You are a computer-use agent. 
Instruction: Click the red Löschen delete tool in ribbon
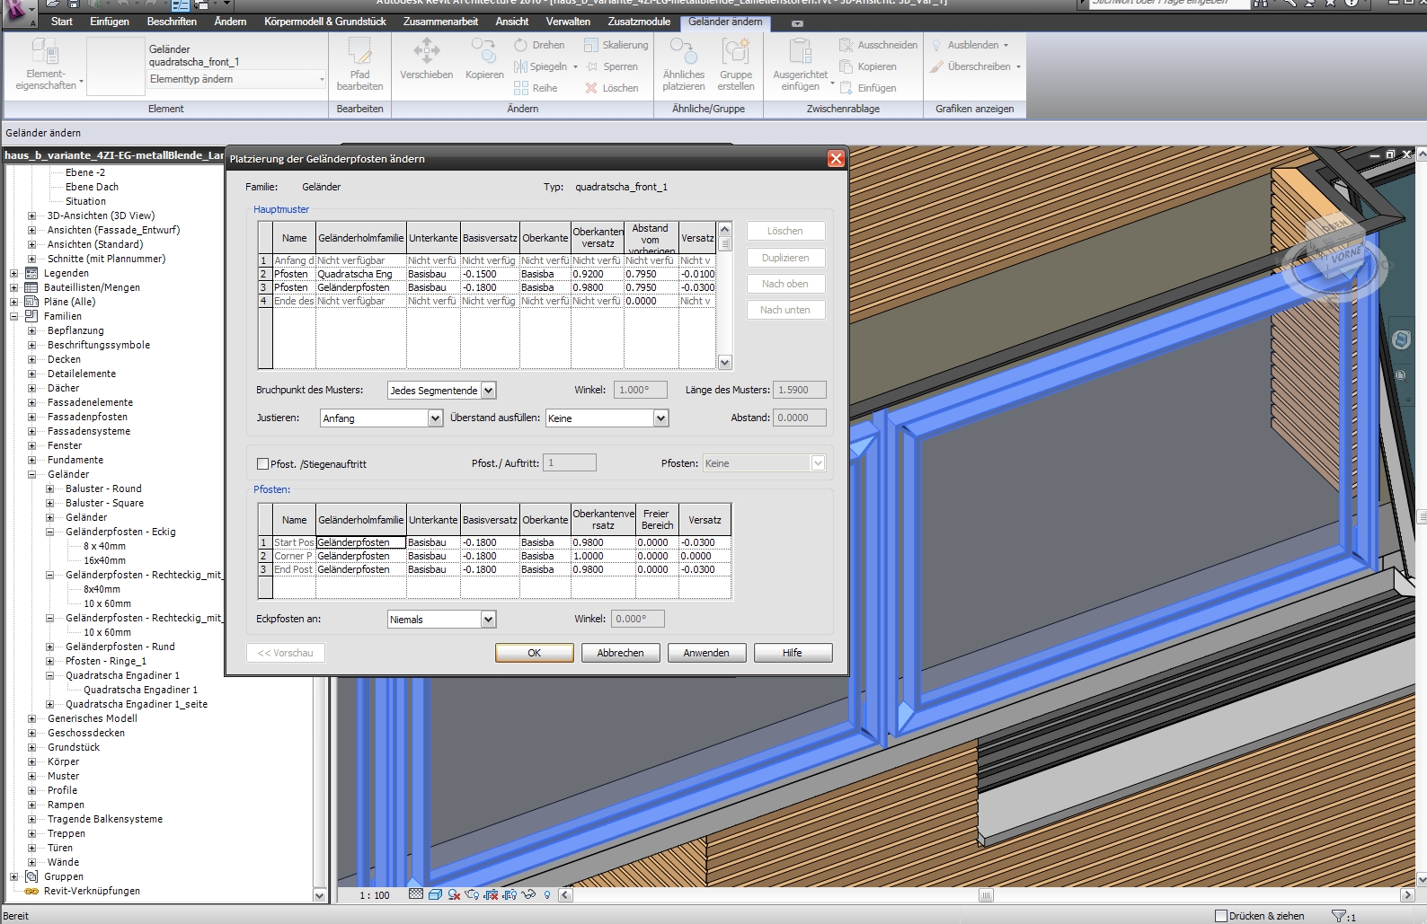pyautogui.click(x=611, y=88)
